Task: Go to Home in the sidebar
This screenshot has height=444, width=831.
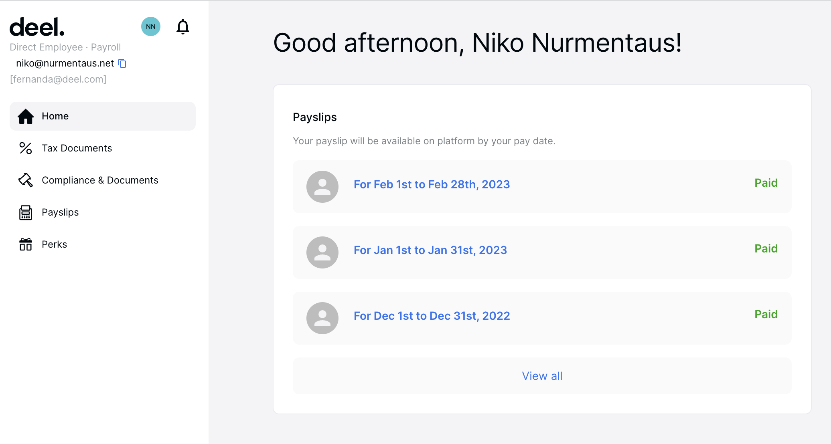Action: coord(55,116)
